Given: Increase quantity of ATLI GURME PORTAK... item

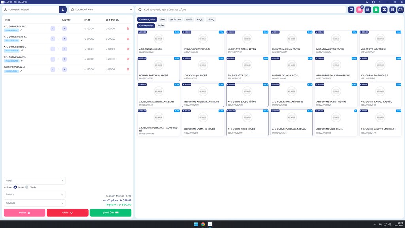Looking at the screenshot, I should tap(64, 28).
